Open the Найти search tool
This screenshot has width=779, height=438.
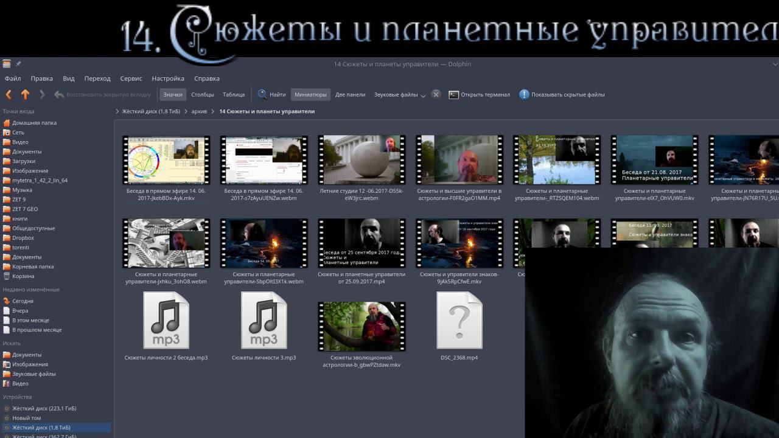tap(271, 94)
